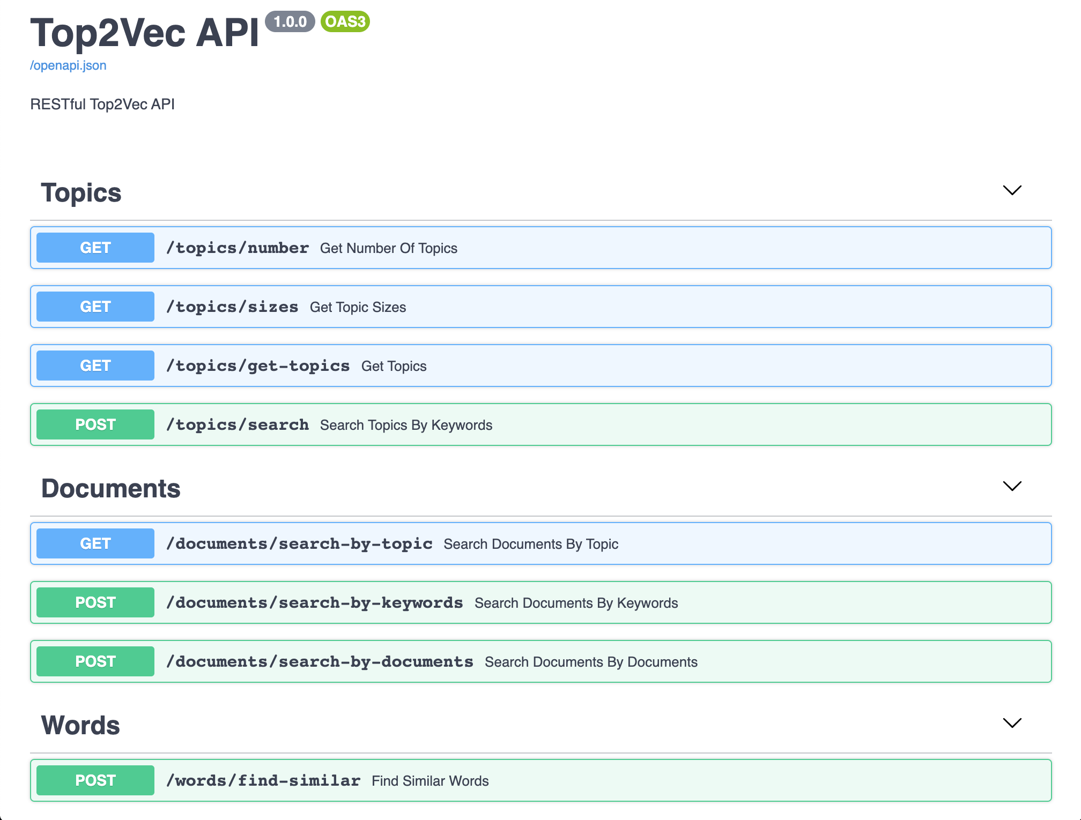Viewport: 1081px width, 820px height.
Task: Click GET badge for /topics/get-topics
Action: point(95,366)
